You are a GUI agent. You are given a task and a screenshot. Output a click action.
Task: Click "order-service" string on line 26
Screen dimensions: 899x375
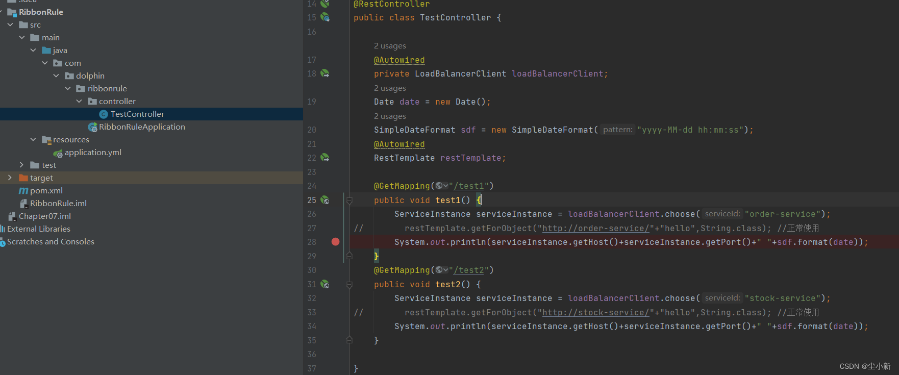(782, 214)
